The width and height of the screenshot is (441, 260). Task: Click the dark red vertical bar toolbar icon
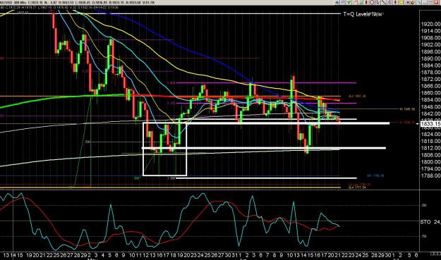pyautogui.click(x=366, y=2)
